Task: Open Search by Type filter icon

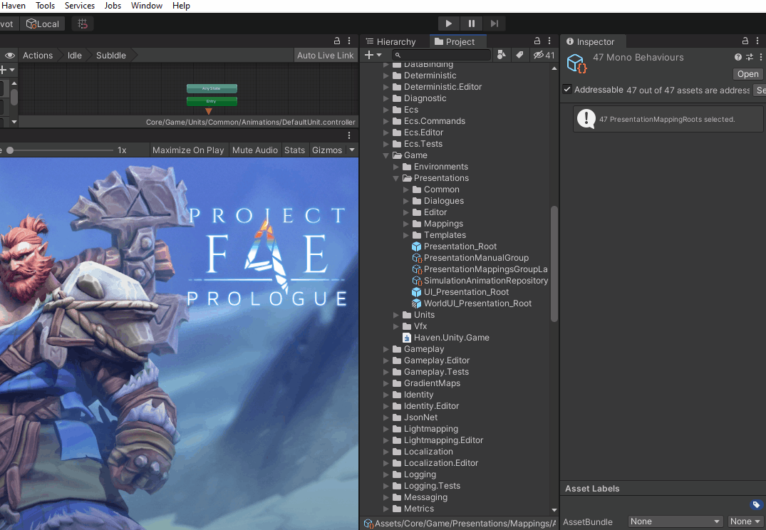Action: tap(501, 55)
